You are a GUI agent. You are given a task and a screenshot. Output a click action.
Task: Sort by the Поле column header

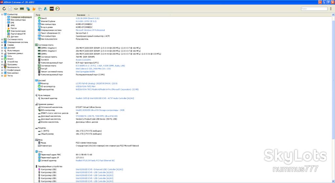tap(54, 15)
